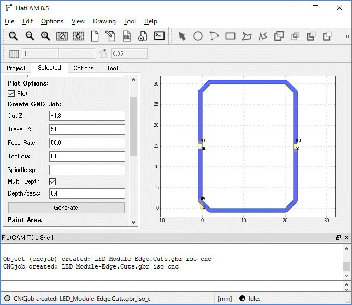
Task: Choose the circle drawing tool
Action: coord(198,36)
